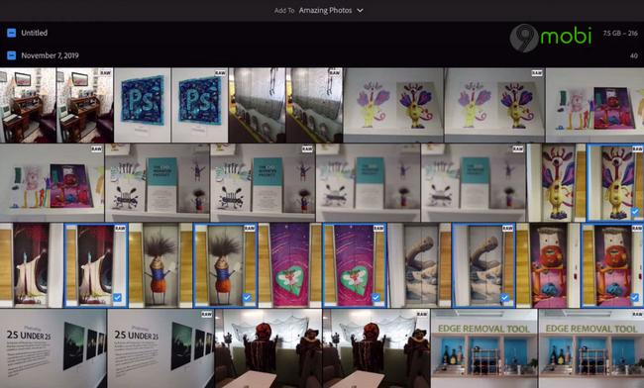Select the unselected candle monster door photo
The image size is (644, 388).
click(x=32, y=265)
